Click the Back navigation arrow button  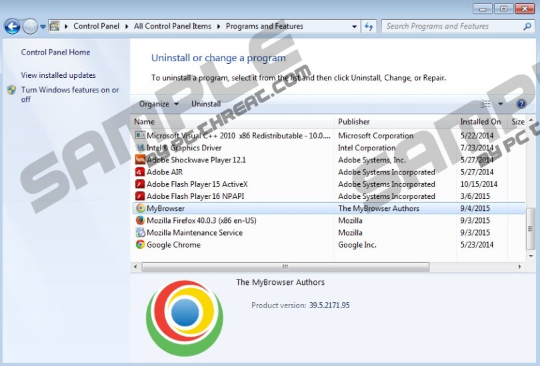pos(12,27)
